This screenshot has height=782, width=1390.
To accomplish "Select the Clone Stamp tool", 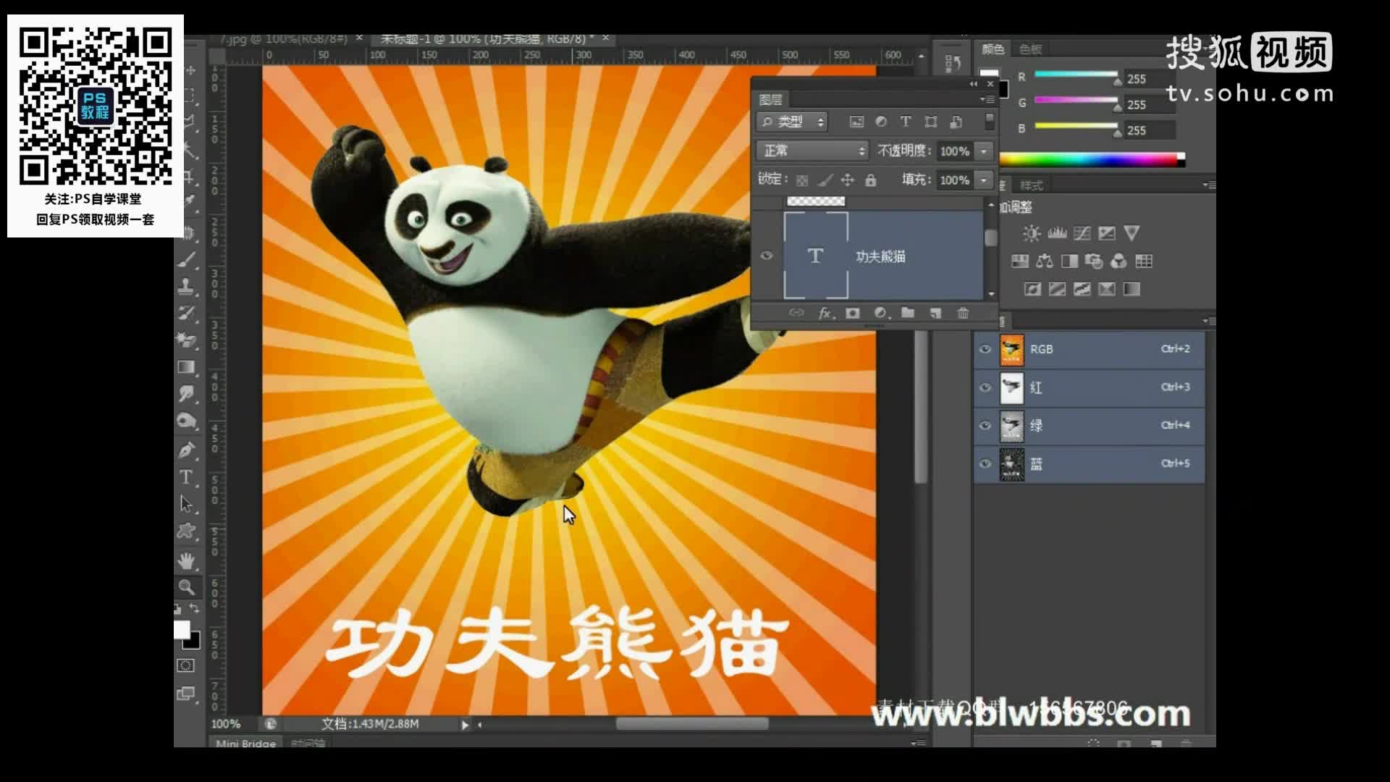I will click(x=187, y=286).
